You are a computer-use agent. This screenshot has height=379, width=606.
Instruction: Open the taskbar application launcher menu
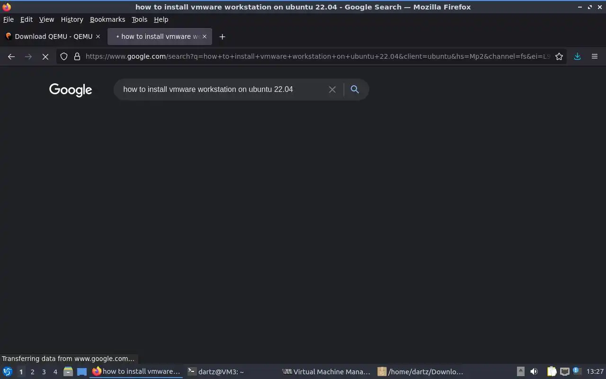click(x=7, y=371)
